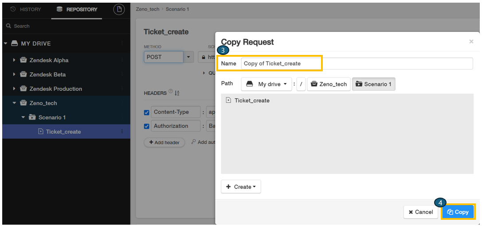Open Zeno_tech three-dot options in sidebar

pos(122,103)
